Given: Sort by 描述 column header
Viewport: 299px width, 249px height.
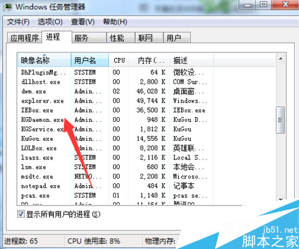Looking at the screenshot, I should point(191,60).
